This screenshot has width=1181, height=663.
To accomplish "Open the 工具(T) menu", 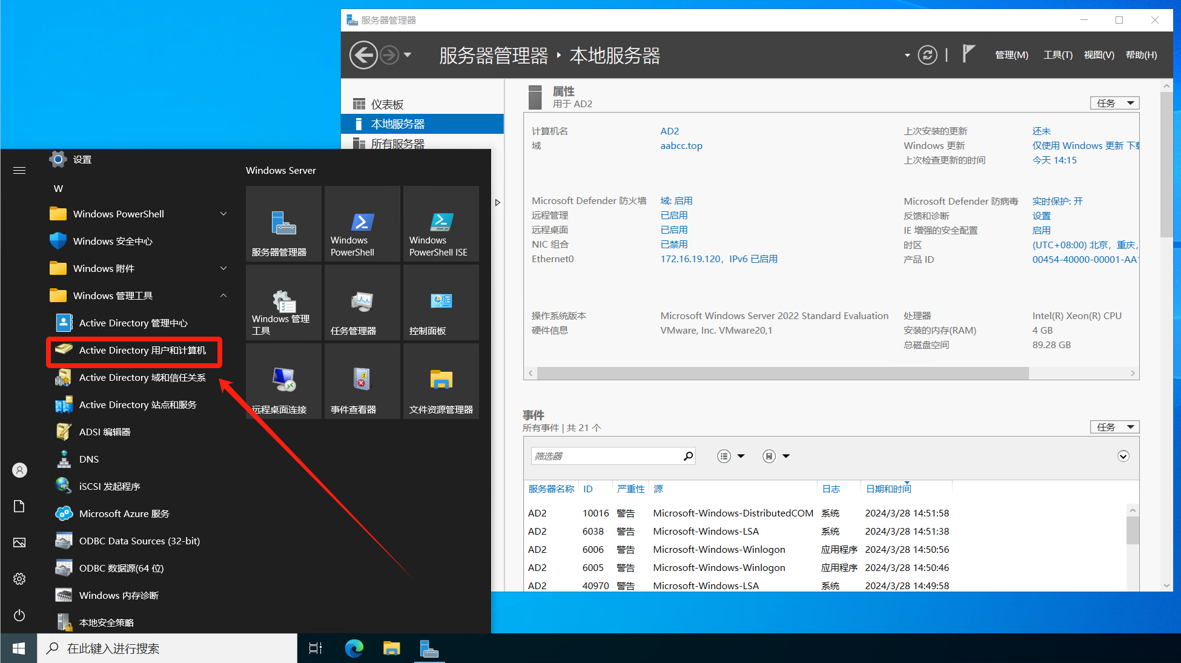I will pos(1057,55).
